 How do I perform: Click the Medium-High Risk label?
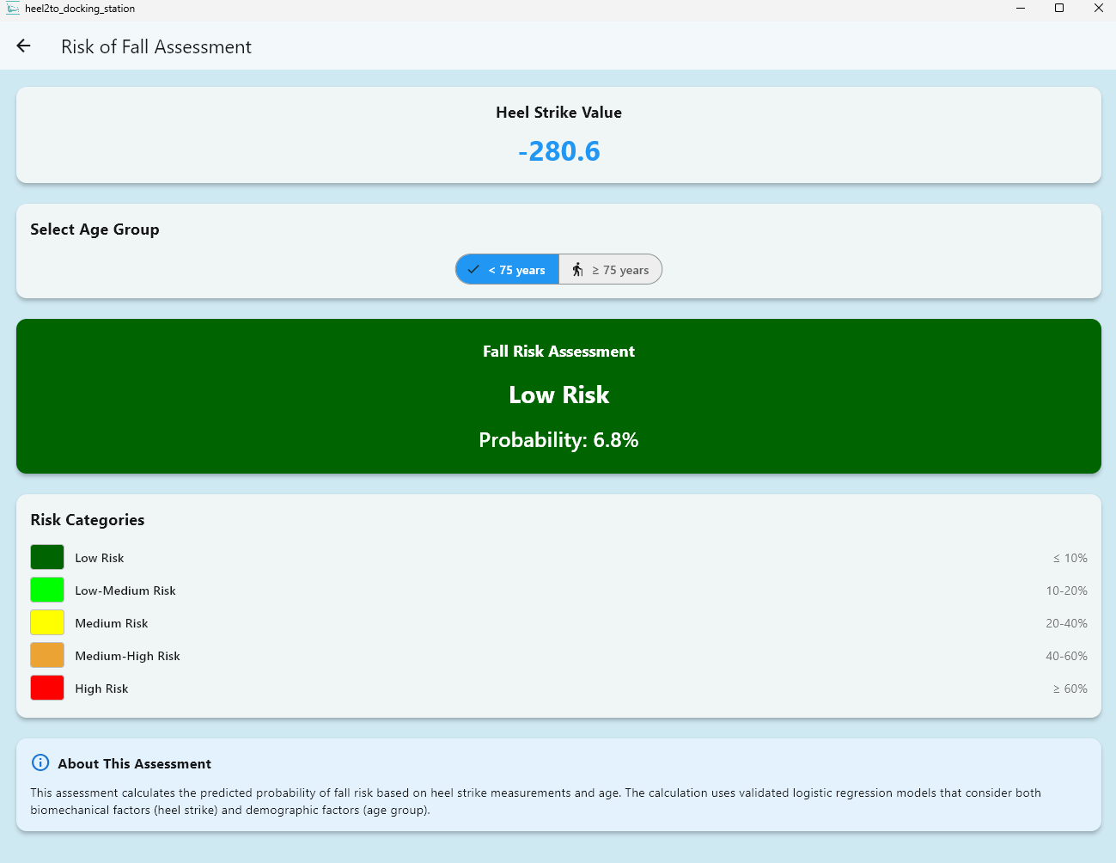click(127, 656)
